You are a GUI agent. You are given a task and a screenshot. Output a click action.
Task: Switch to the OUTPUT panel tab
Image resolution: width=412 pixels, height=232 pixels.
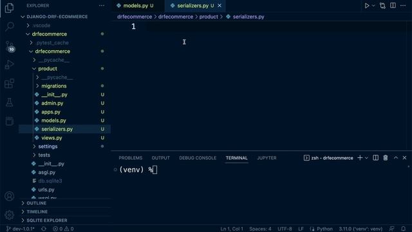[x=160, y=158]
